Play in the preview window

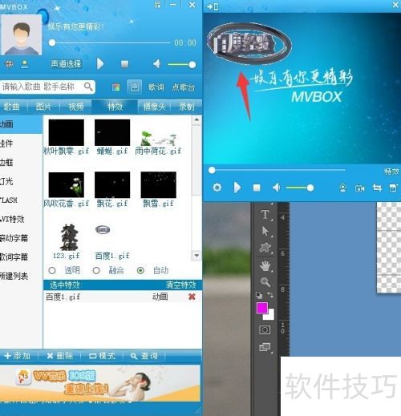pyautogui.click(x=237, y=188)
